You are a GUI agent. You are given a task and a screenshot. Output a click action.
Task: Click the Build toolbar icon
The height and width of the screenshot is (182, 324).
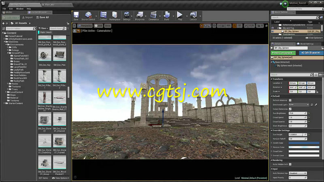tap(166, 16)
